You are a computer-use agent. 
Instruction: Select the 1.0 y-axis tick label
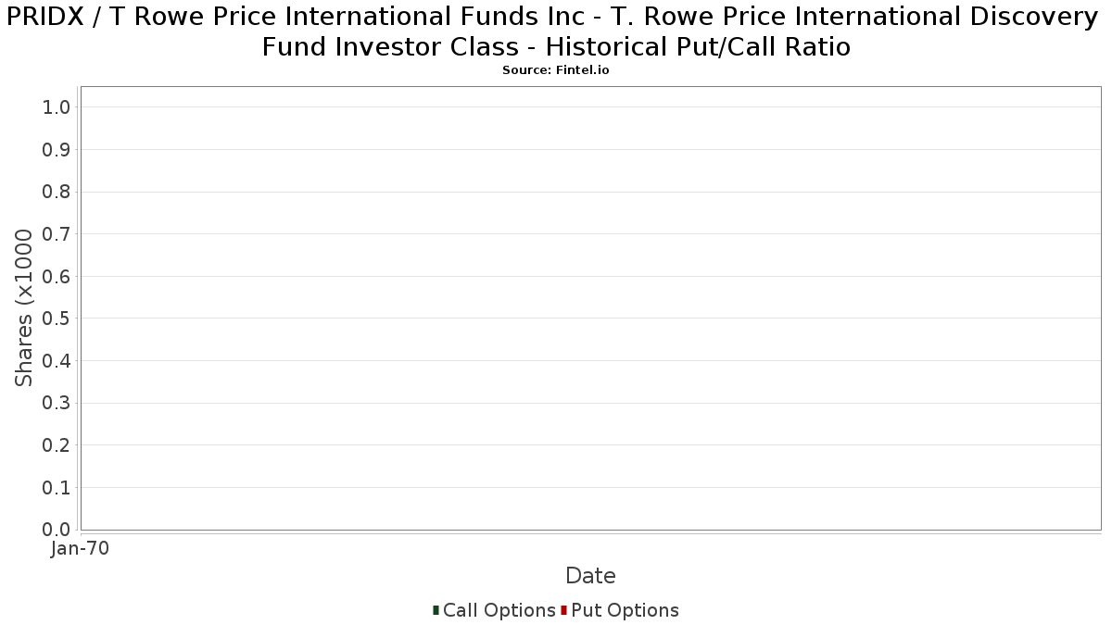tap(57, 107)
